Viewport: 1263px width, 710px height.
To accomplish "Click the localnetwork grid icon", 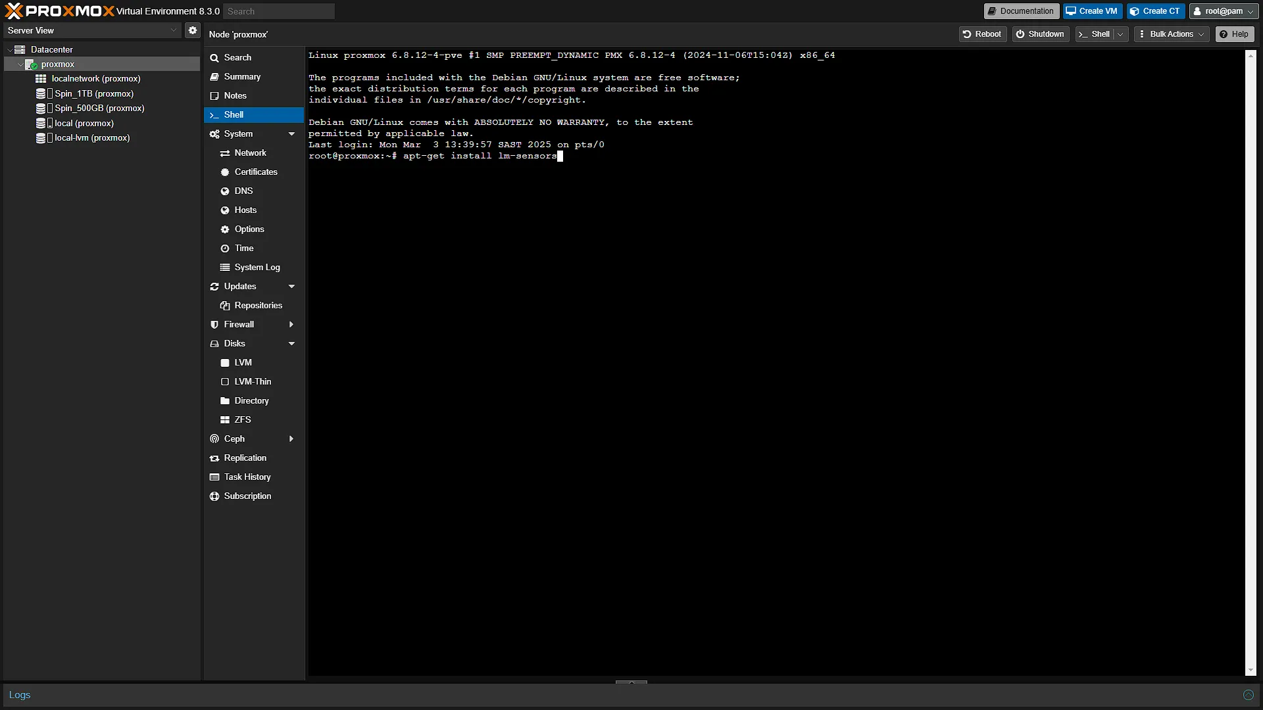I will coord(41,78).
